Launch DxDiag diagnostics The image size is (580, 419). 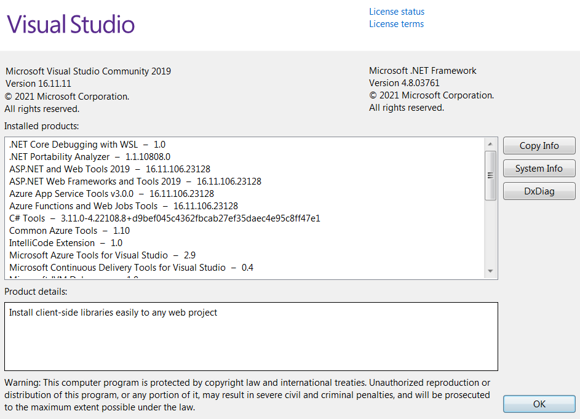[x=539, y=191]
